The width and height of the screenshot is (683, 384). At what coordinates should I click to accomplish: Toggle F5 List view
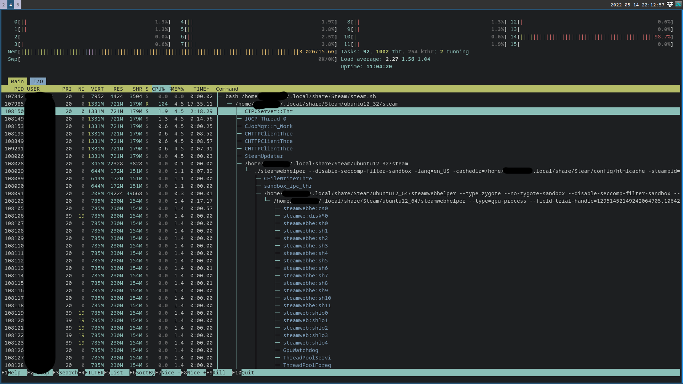(x=116, y=373)
